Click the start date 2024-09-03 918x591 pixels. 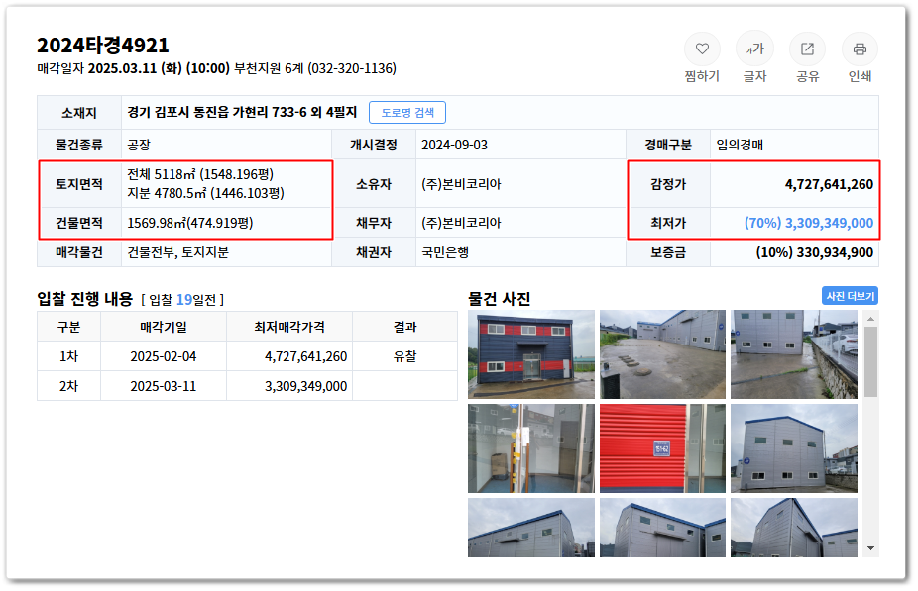pos(454,145)
